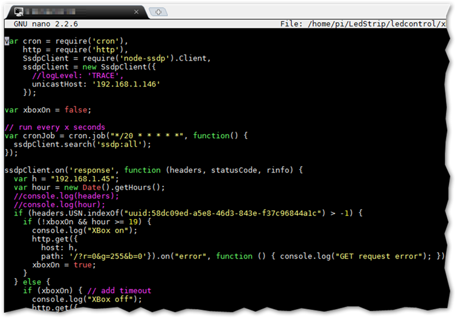457x319 pixels.
Task: Click the terminal icon on the session tab
Action: [18, 11]
